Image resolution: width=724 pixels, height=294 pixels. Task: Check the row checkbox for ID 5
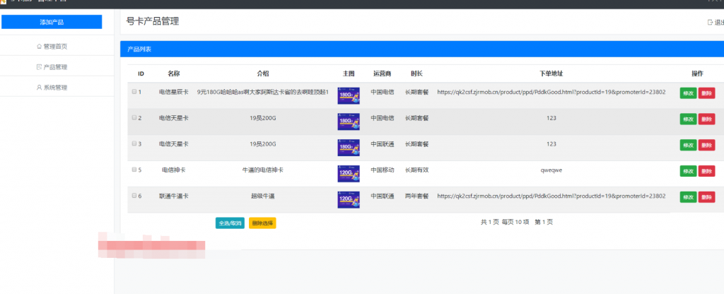coord(134,170)
